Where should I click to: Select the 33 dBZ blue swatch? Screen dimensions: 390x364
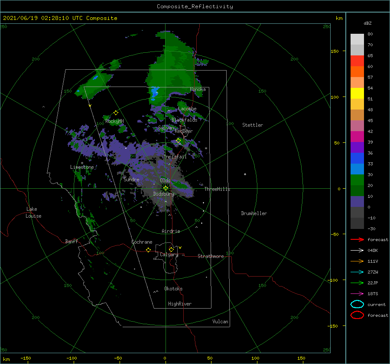pyautogui.click(x=357, y=169)
